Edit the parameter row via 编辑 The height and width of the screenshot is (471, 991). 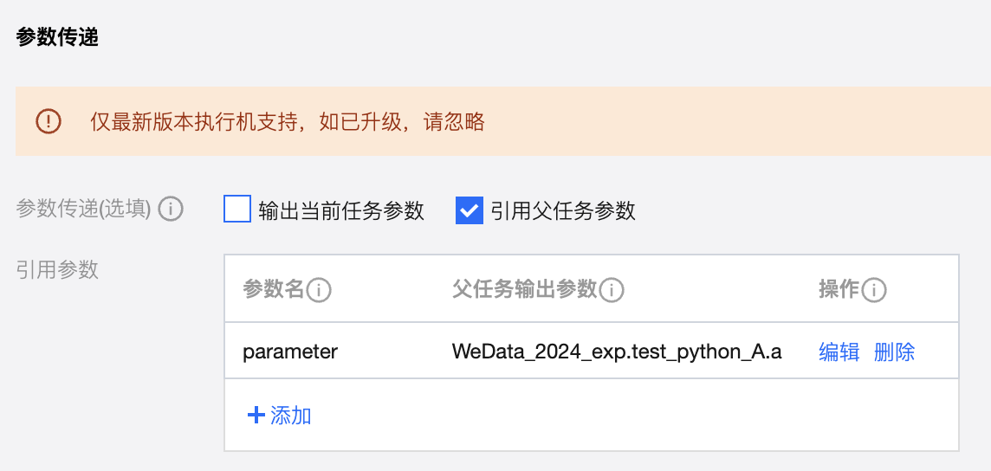pyautogui.click(x=839, y=352)
